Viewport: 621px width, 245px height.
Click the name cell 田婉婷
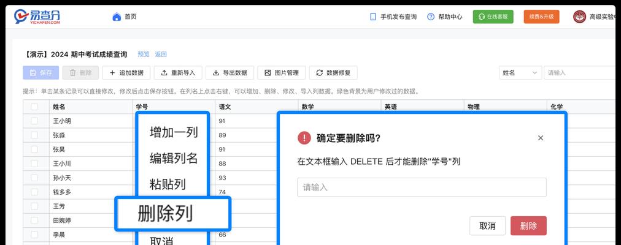click(x=91, y=221)
